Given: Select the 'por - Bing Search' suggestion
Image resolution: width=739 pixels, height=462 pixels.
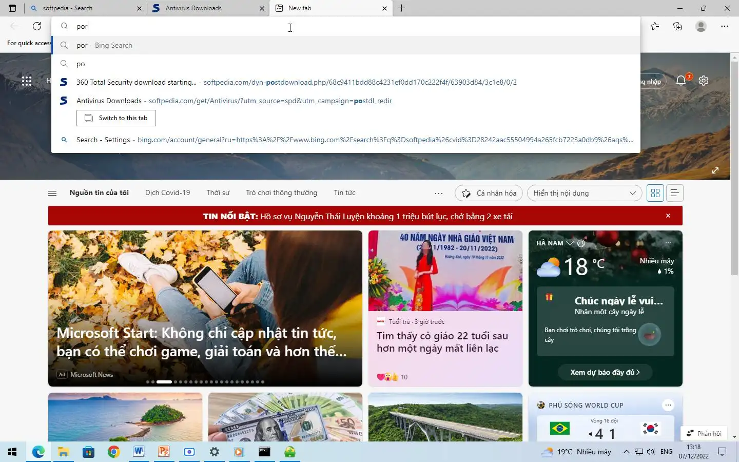Looking at the screenshot, I should (346, 45).
